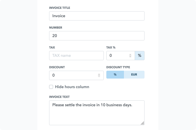Click the NUMBER field label
196x130 pixels.
pos(56,28)
